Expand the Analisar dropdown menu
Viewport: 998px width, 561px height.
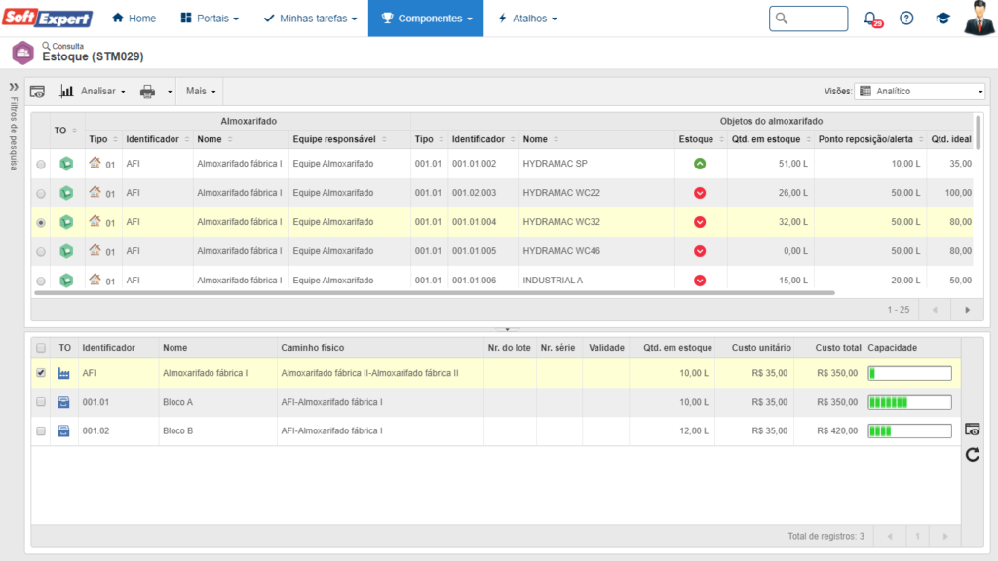pos(94,91)
